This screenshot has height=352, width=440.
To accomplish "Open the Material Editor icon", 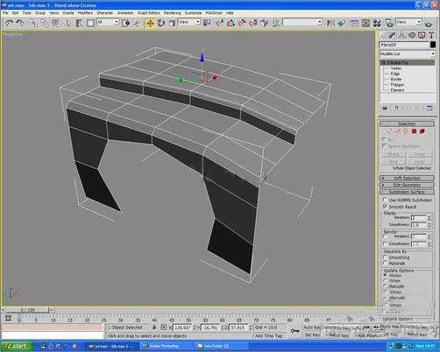I will tap(377, 23).
